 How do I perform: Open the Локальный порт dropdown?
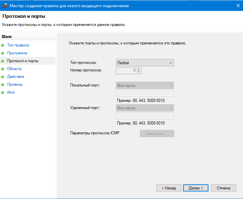tap(145, 85)
